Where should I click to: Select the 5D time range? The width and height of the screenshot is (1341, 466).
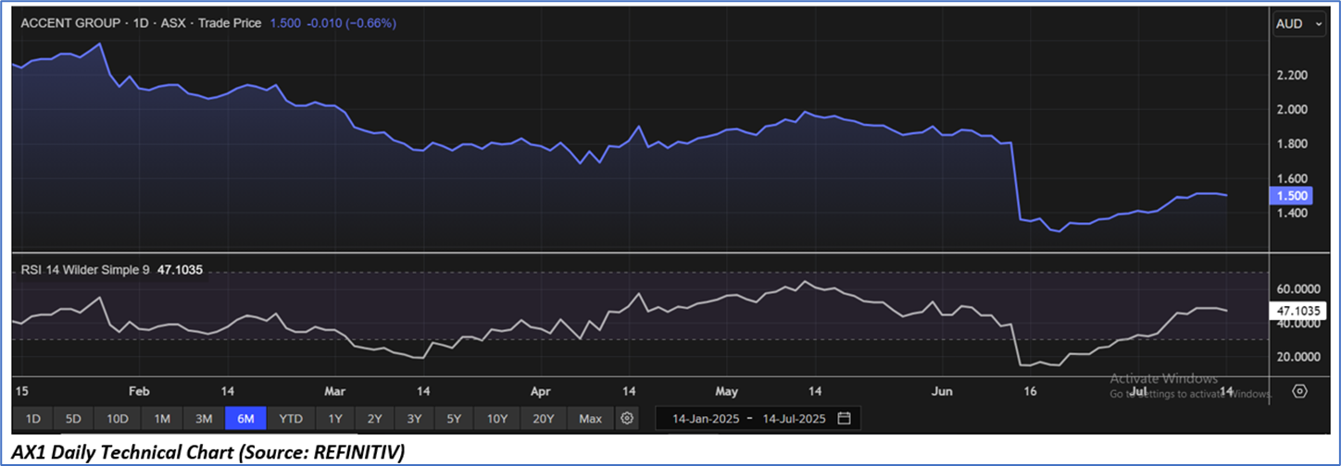pos(73,419)
